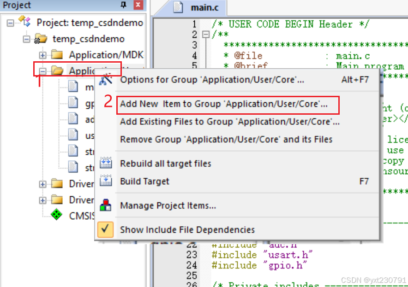Expand the second Driver group
The image size is (408, 287).
pyautogui.click(x=42, y=200)
